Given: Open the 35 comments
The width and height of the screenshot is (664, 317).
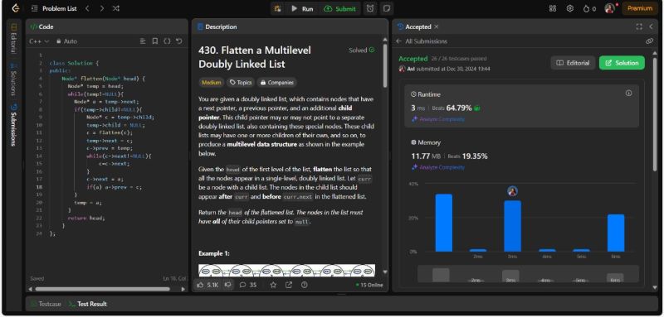Looking at the screenshot, I should coord(248,285).
